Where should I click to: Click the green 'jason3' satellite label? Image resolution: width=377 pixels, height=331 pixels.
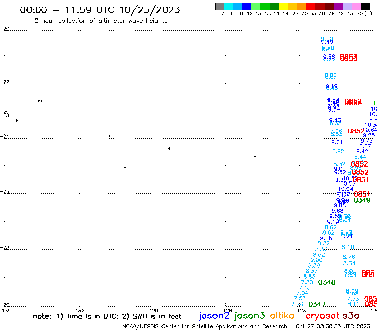[x=250, y=316]
